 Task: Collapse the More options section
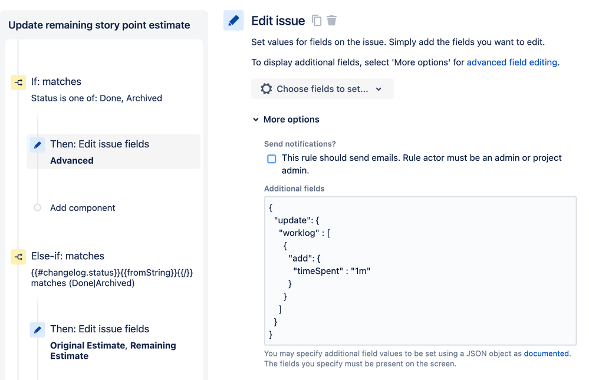point(286,120)
